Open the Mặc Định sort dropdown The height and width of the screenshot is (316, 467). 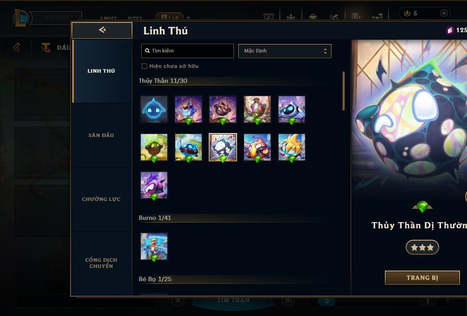click(x=285, y=51)
